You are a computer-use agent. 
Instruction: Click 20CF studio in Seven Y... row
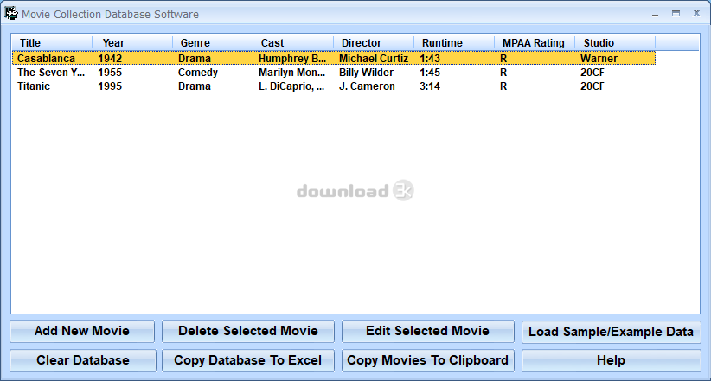click(592, 73)
